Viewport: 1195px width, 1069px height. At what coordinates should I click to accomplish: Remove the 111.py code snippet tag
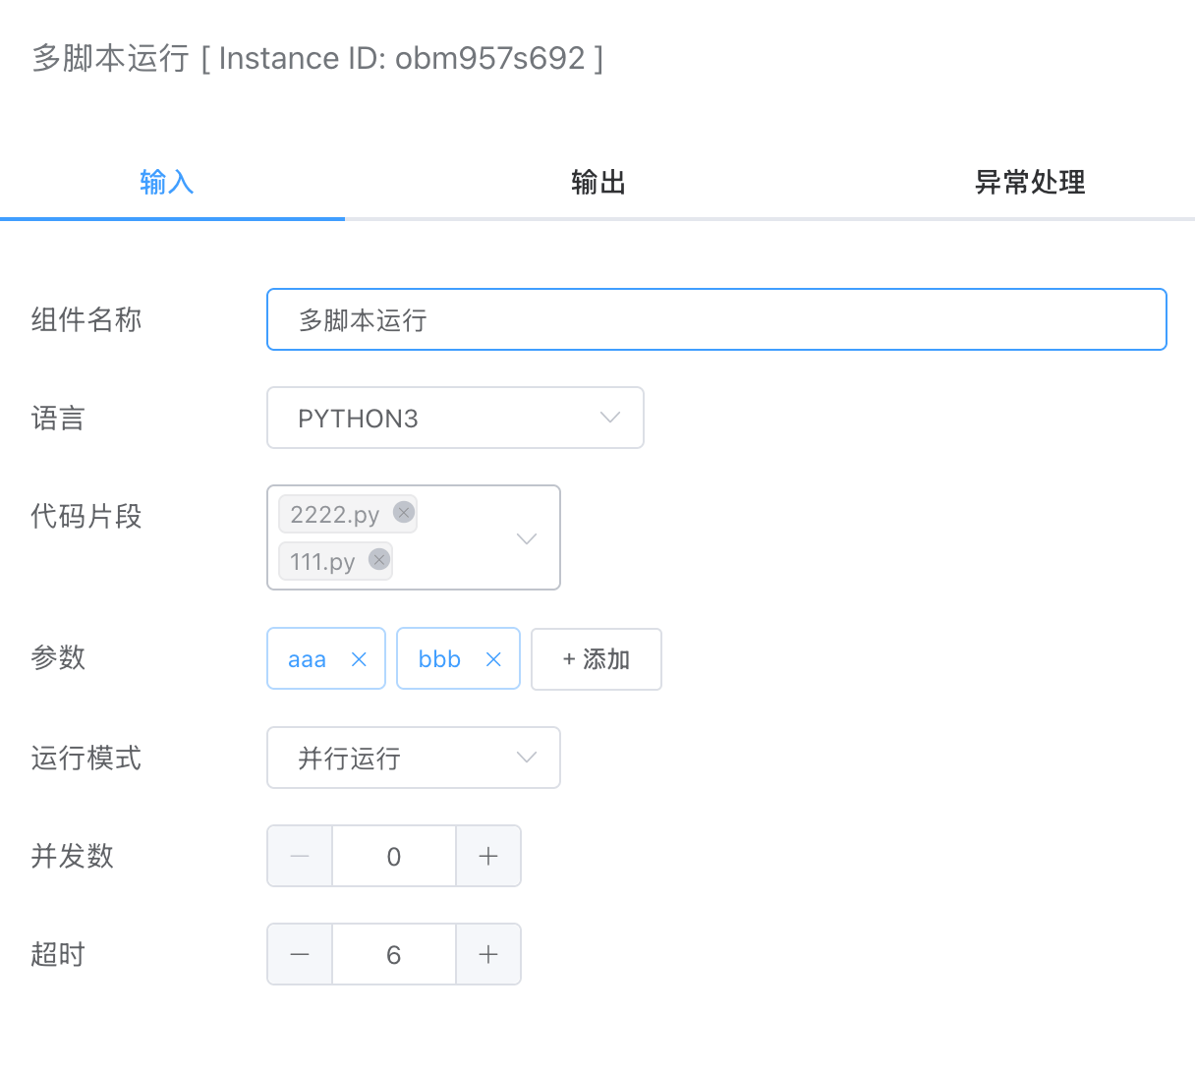[378, 560]
